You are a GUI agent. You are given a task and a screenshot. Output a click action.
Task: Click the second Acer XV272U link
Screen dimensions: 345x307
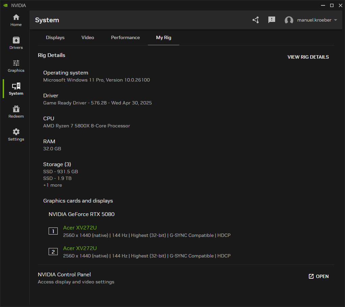pyautogui.click(x=80, y=248)
